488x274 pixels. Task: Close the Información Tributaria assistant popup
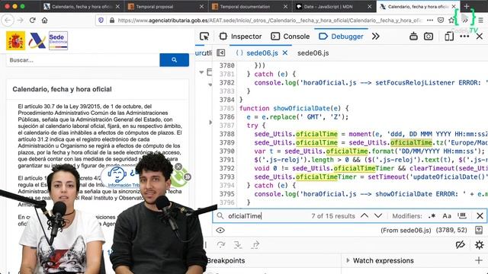coord(178,167)
